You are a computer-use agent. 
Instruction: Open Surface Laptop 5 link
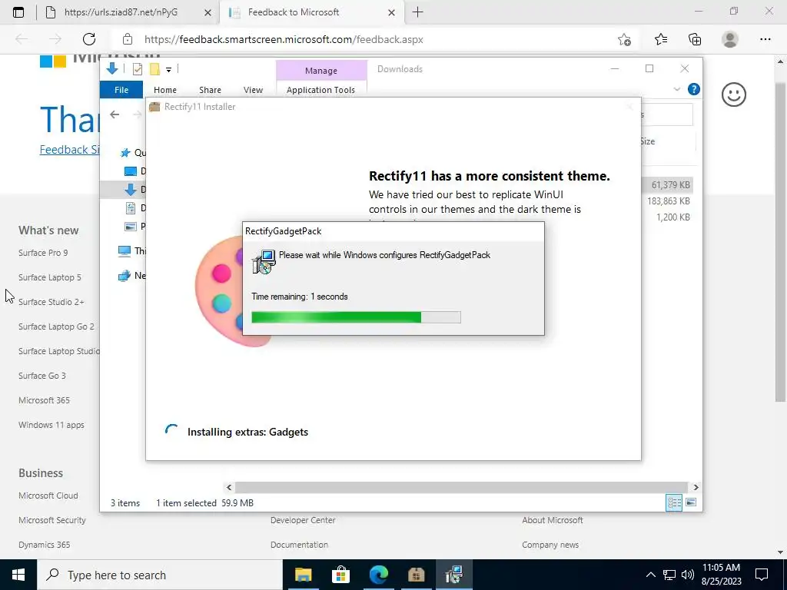click(50, 277)
